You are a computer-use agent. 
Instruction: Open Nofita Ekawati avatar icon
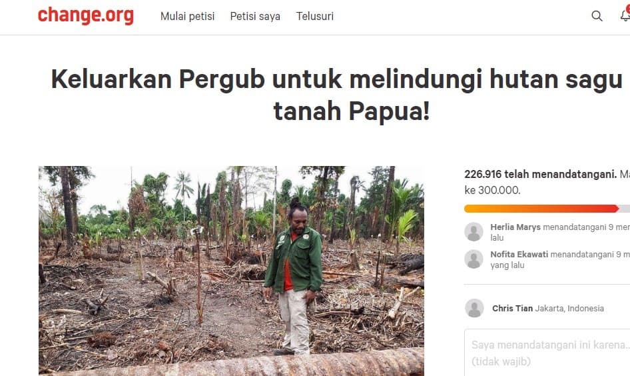[x=473, y=259]
